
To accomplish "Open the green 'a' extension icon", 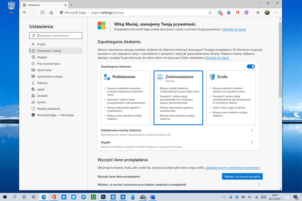I will click(x=220, y=13).
